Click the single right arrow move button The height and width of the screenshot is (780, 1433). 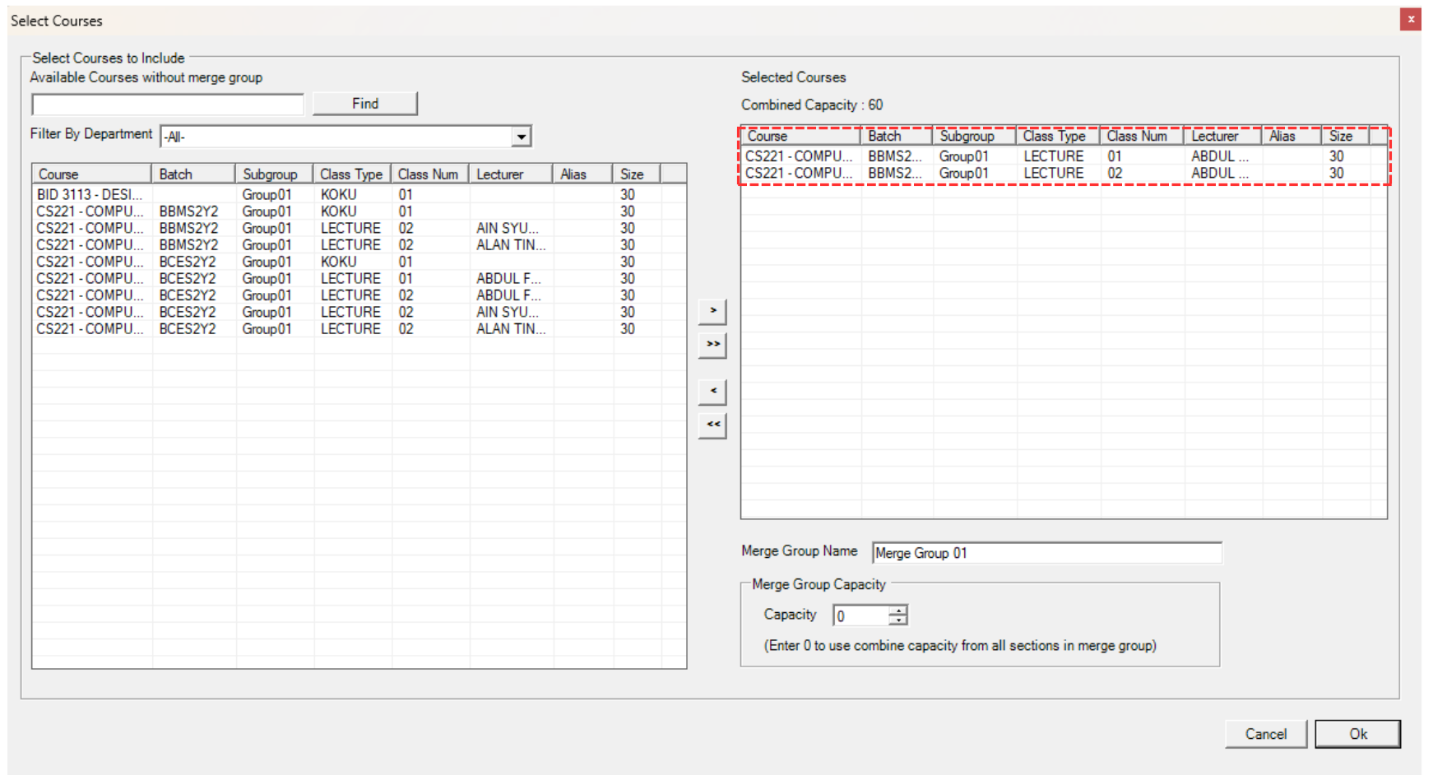point(712,311)
